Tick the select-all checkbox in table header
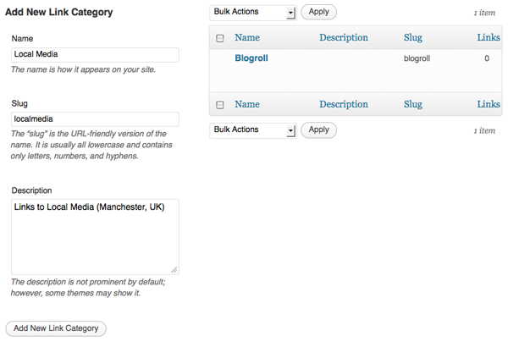The image size is (508, 347). point(220,38)
